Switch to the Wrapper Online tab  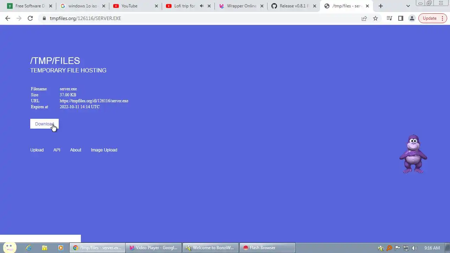pos(241,6)
